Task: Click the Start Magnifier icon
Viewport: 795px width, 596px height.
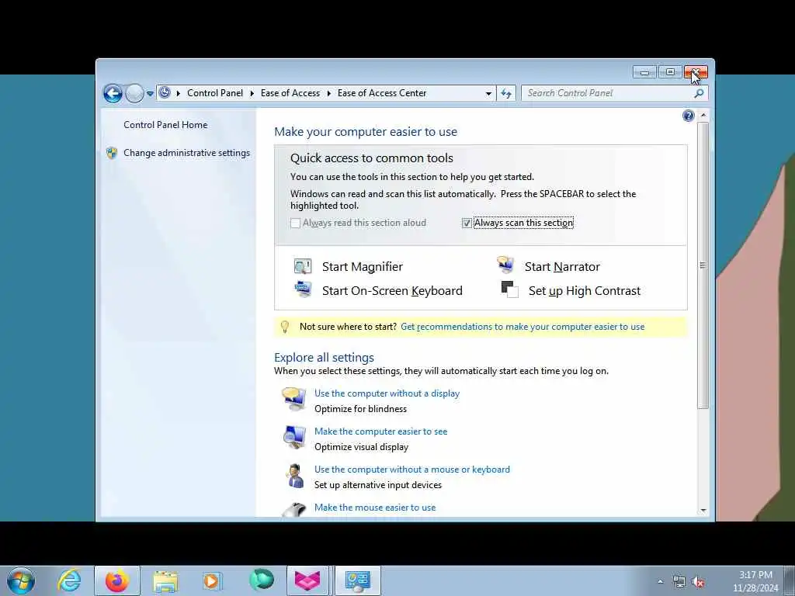Action: [x=303, y=266]
